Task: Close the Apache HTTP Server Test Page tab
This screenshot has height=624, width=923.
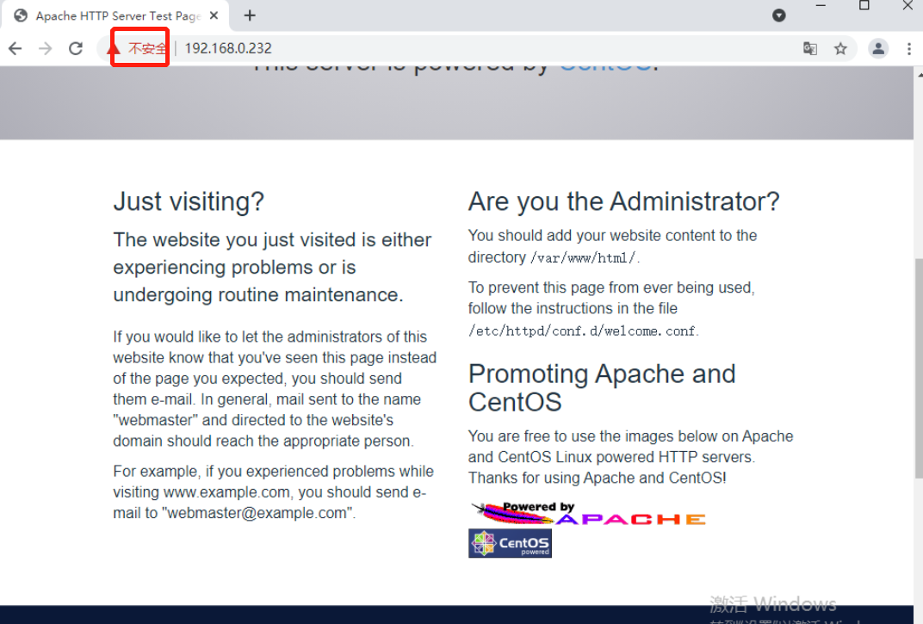Action: [x=214, y=15]
